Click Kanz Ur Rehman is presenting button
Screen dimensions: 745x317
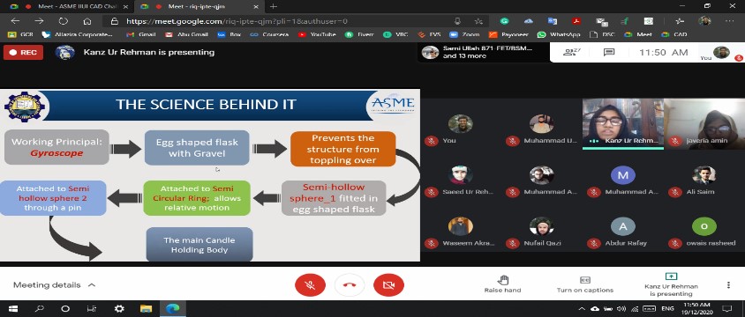671,284
